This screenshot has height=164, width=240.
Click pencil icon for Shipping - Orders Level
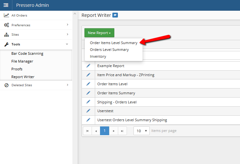coord(88,102)
